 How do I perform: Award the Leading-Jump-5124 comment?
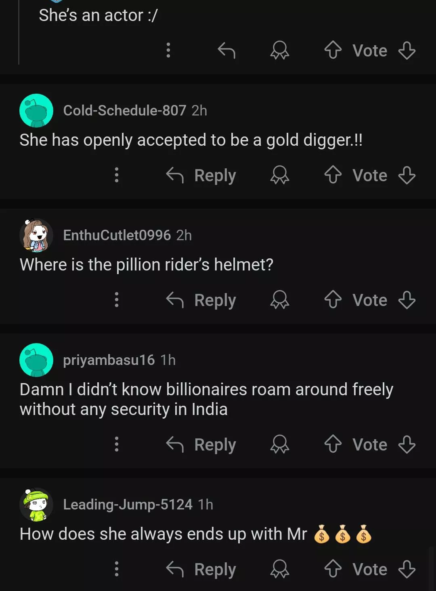tap(279, 569)
